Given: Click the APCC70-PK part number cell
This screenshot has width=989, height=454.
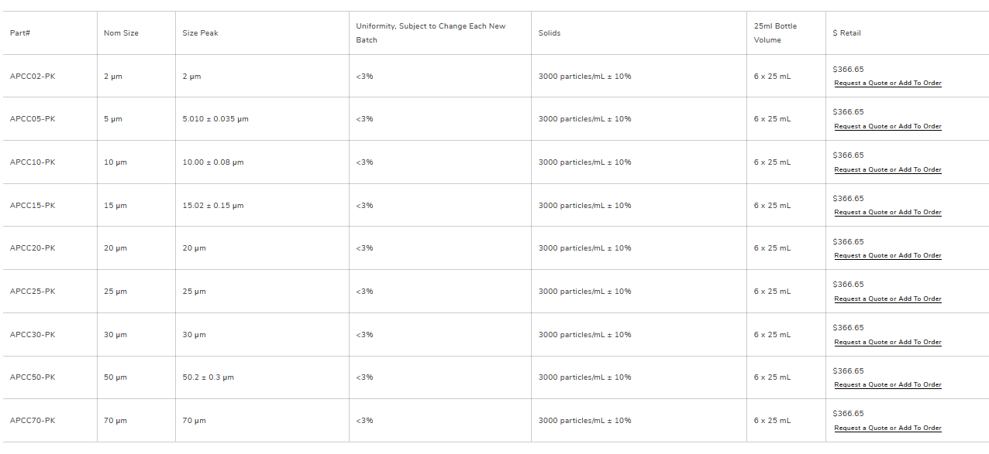Looking at the screenshot, I should tap(33, 421).
